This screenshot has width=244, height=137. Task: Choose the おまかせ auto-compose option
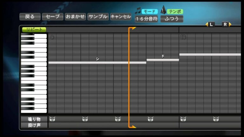(x=75, y=17)
